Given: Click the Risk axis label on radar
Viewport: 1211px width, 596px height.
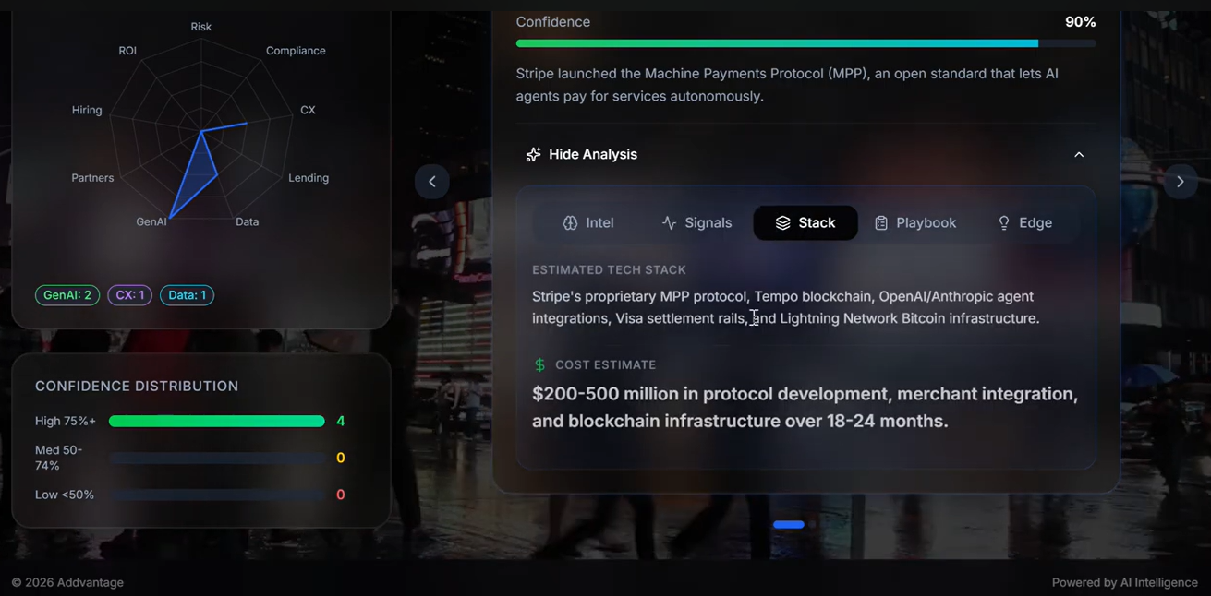Looking at the screenshot, I should [x=200, y=27].
